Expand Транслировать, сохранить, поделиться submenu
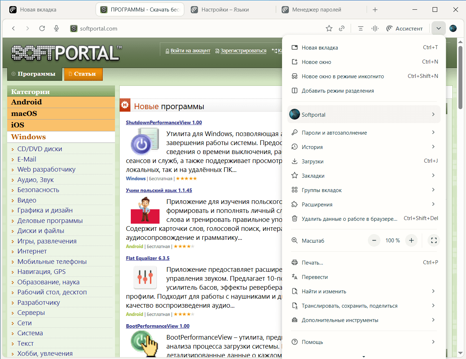 click(364, 306)
